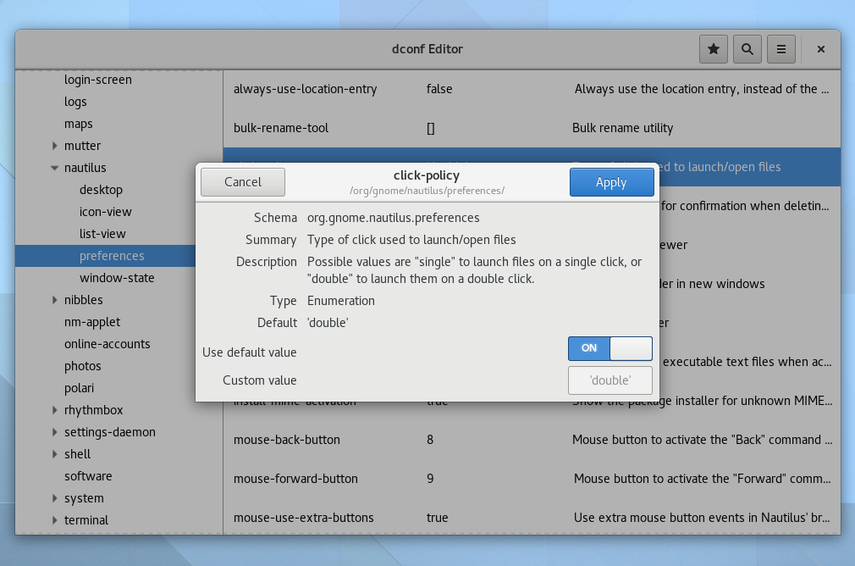855x566 pixels.
Task: Apply the click-policy changes
Action: pyautogui.click(x=612, y=182)
